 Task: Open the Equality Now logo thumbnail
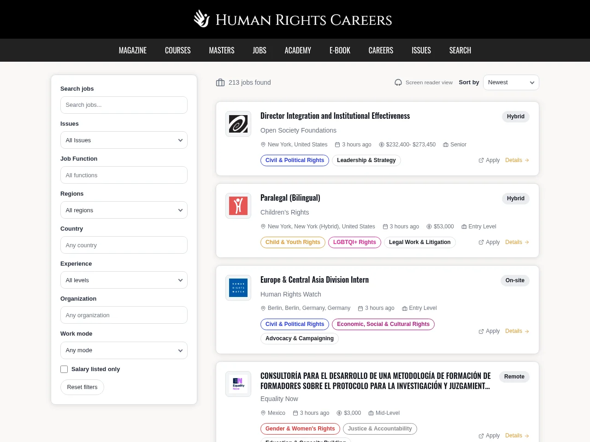[238, 384]
